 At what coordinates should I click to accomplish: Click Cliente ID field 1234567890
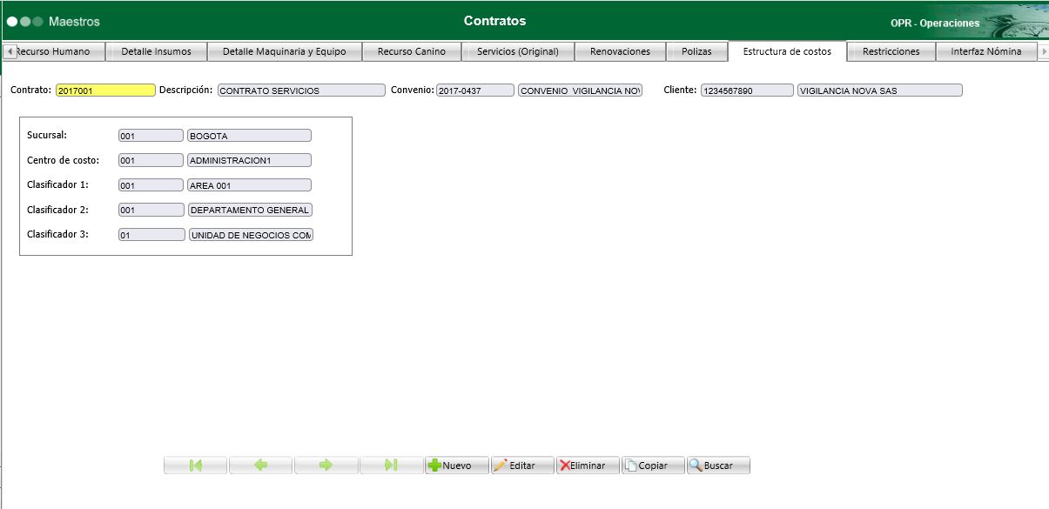click(x=747, y=90)
